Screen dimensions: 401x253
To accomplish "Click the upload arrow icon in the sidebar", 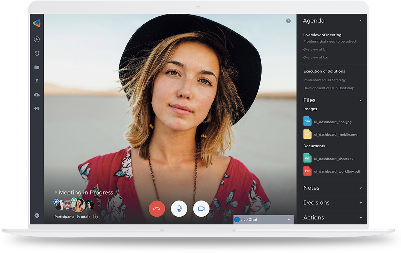I will (x=37, y=81).
